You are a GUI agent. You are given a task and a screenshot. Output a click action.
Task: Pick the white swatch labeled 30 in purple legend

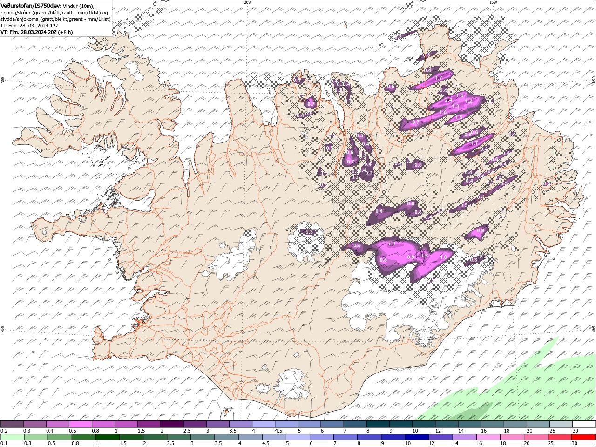(x=584, y=424)
